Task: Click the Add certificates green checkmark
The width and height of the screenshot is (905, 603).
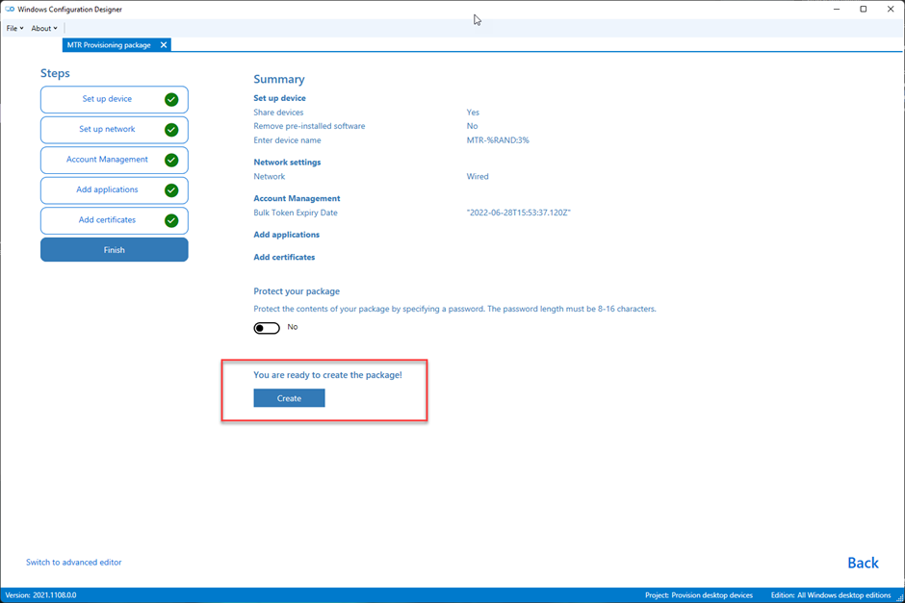Action: 171,221
